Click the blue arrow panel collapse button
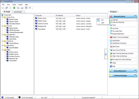Image resolution: width=139 pixels, height=99 pixels. [106, 54]
